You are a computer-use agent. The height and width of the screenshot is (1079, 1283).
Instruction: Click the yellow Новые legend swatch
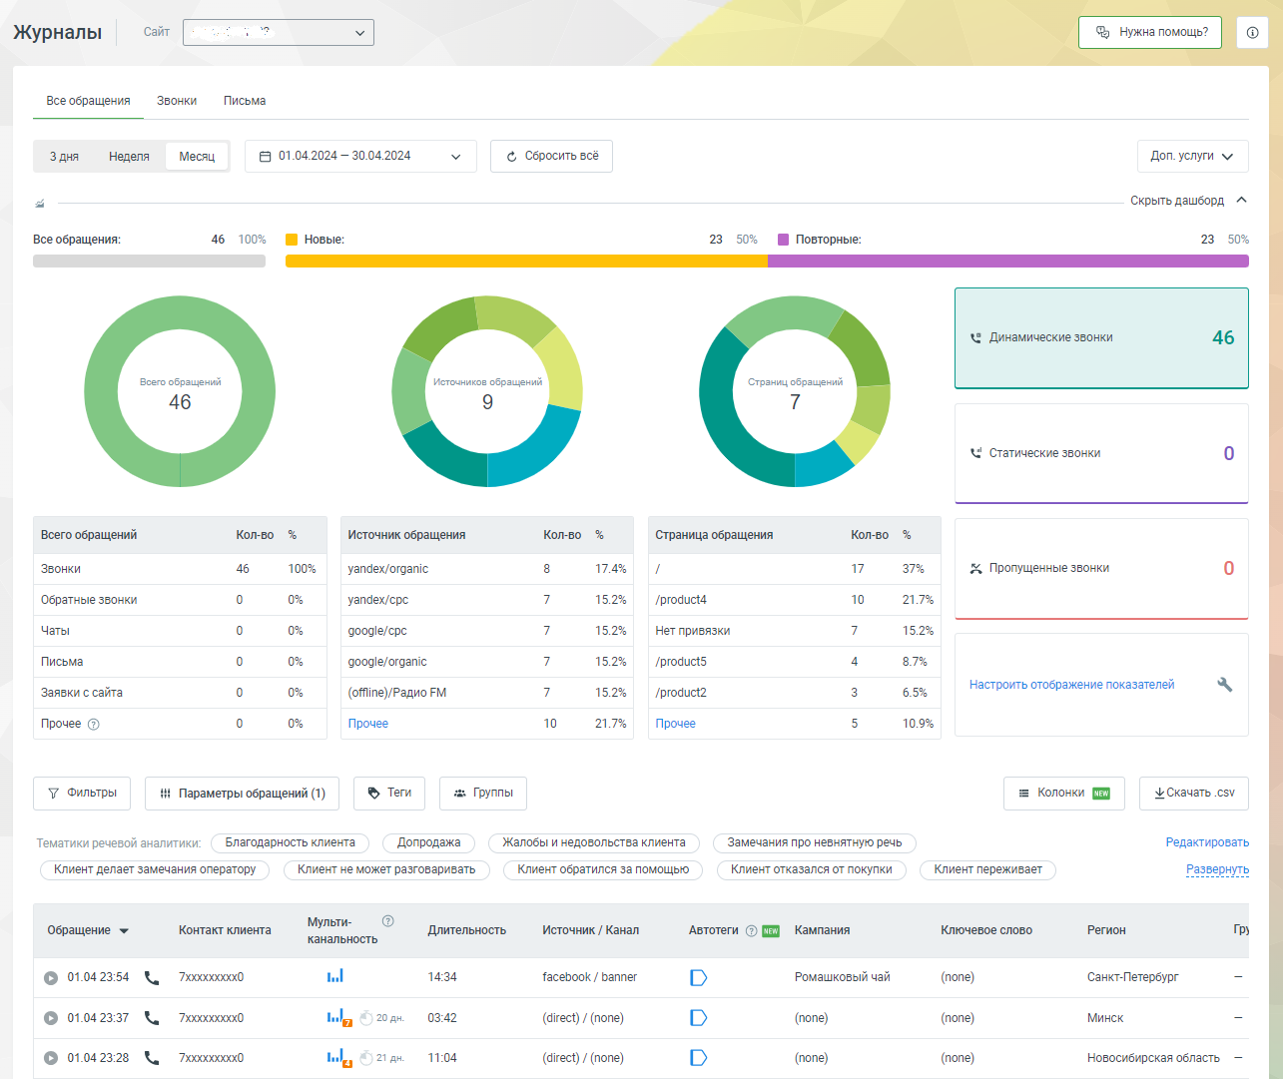[x=292, y=240]
